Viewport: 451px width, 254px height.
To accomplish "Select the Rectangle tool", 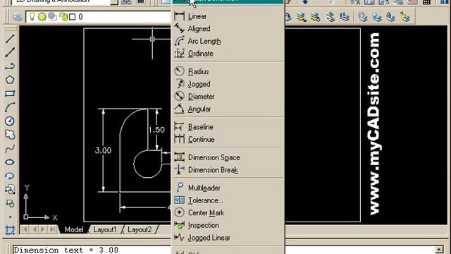I will click(x=10, y=94).
